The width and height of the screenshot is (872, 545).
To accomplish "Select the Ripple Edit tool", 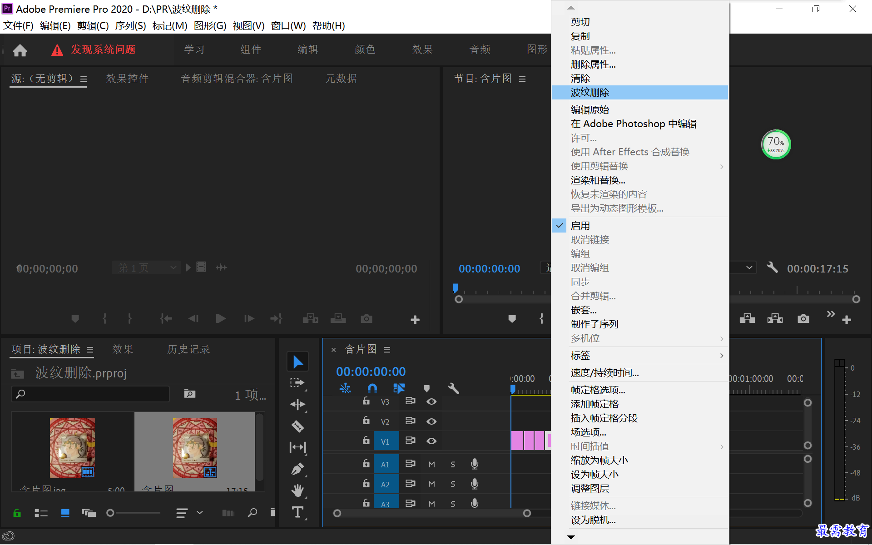I will [x=297, y=404].
